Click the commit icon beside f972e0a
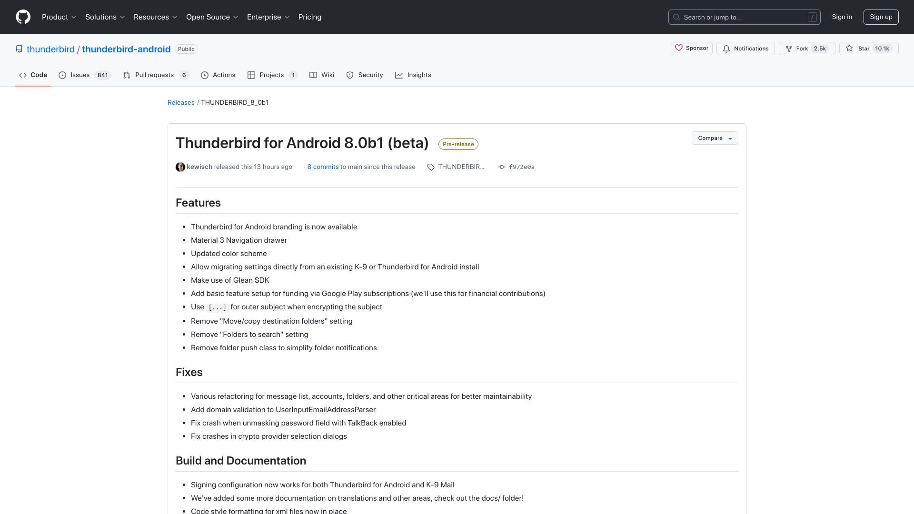Screen dimensions: 914x514 (x=502, y=167)
